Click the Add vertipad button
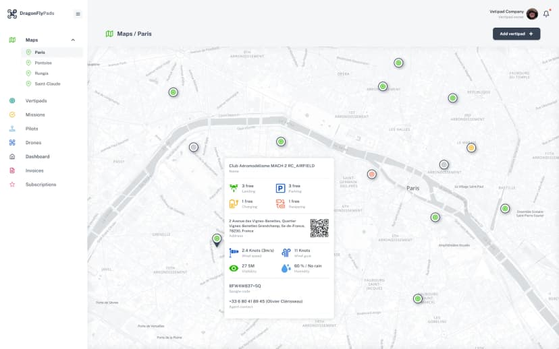559x349 pixels. 516,34
